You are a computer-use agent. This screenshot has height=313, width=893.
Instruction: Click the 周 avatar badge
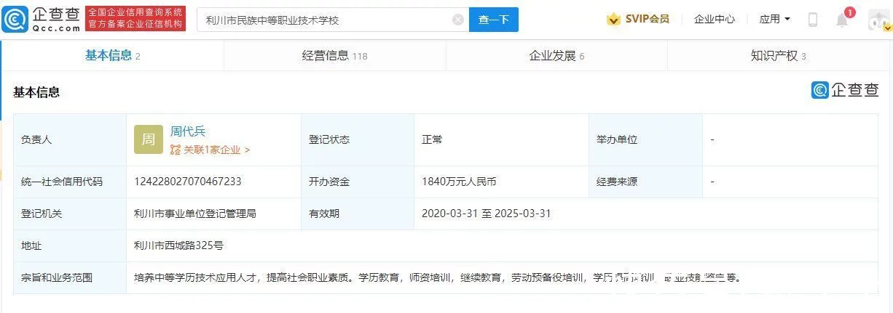pos(148,139)
